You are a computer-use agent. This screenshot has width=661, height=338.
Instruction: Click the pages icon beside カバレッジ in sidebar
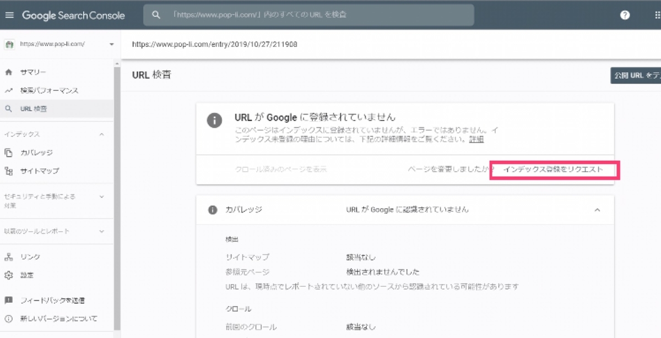(x=8, y=152)
